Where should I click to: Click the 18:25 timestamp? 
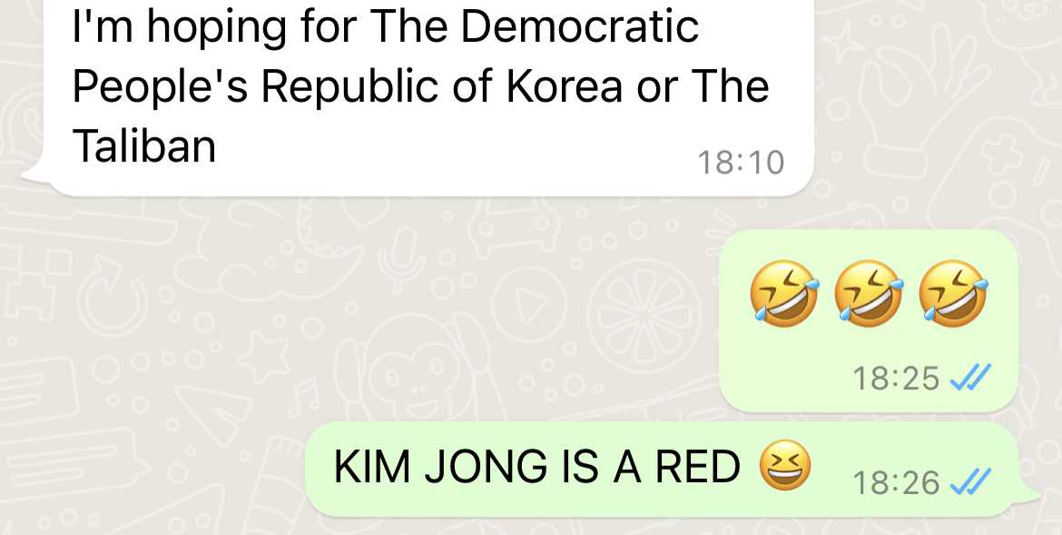pyautogui.click(x=896, y=379)
